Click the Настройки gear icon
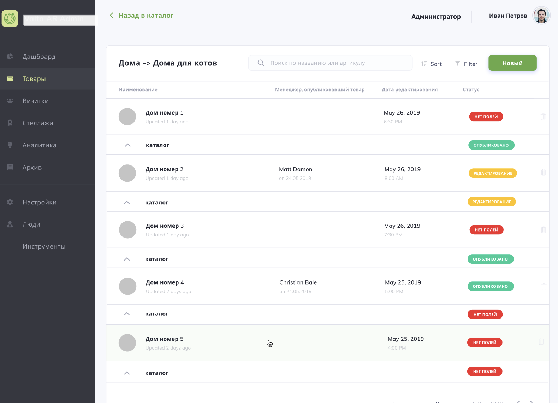Screen dimensions: 558x403 point(10,202)
